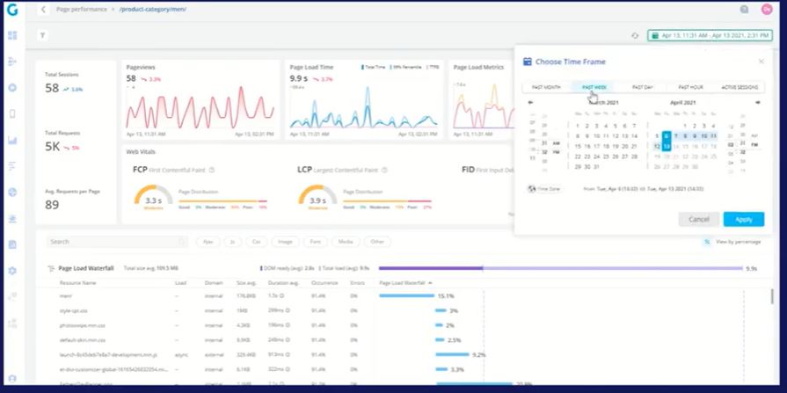The image size is (787, 393).
Task: Open the date range picker field
Action: pos(710,36)
